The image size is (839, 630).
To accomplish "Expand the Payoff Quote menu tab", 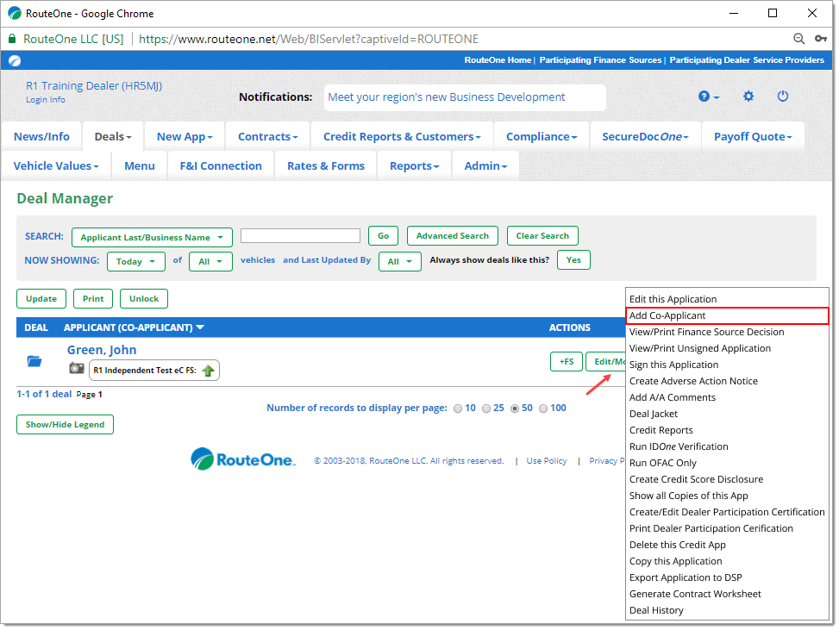I will point(753,136).
